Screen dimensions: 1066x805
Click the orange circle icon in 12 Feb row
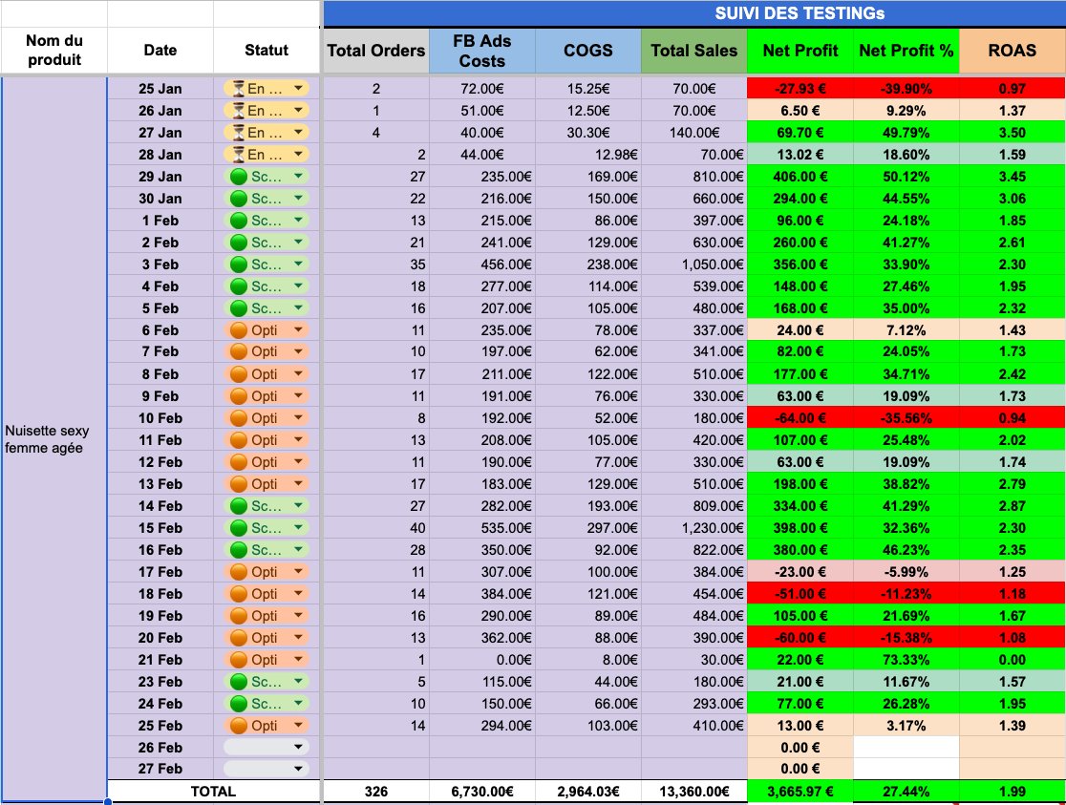[238, 461]
